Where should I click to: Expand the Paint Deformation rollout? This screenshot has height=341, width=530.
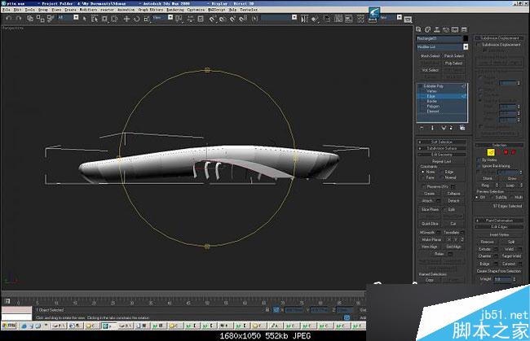pyautogui.click(x=500, y=220)
